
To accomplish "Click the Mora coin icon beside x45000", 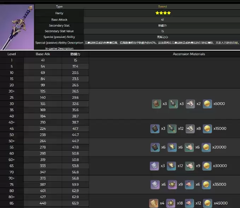I will [x=207, y=203].
